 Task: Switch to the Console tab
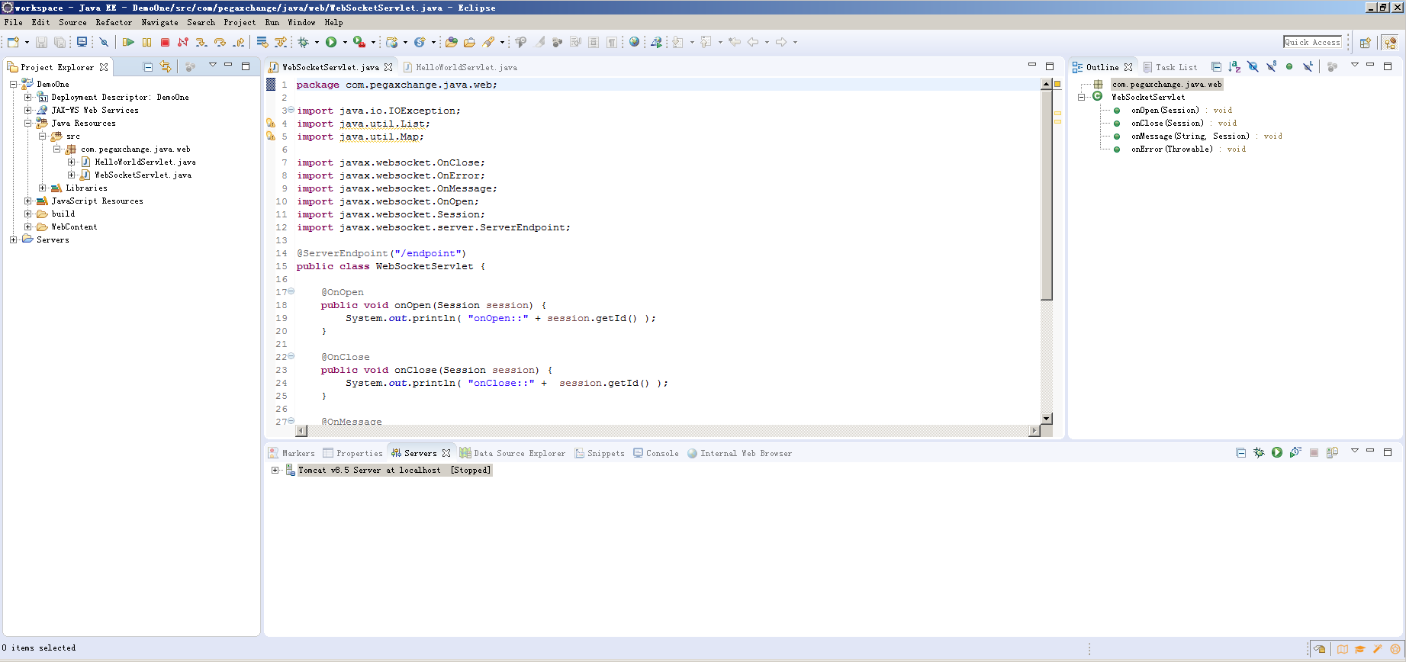tap(656, 453)
